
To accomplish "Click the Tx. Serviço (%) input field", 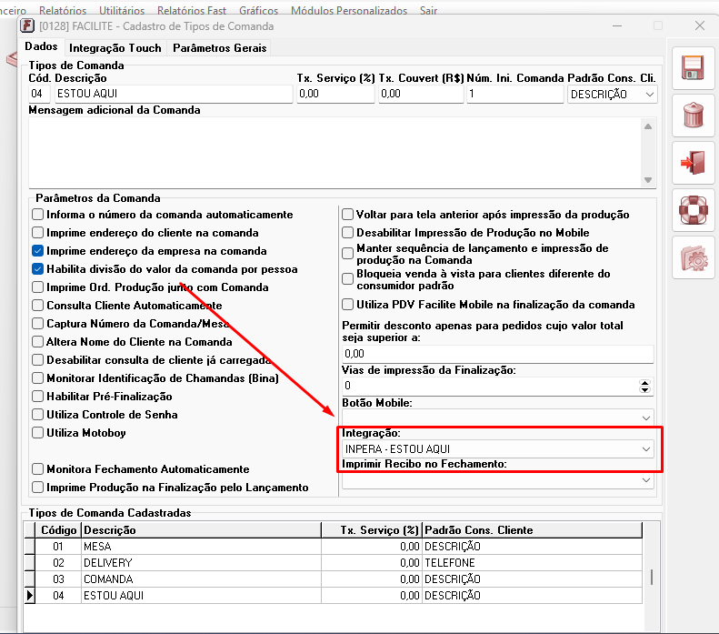I will pyautogui.click(x=335, y=94).
